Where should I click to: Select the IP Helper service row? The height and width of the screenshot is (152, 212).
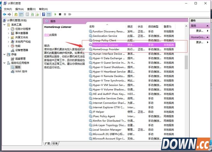click(x=132, y=112)
